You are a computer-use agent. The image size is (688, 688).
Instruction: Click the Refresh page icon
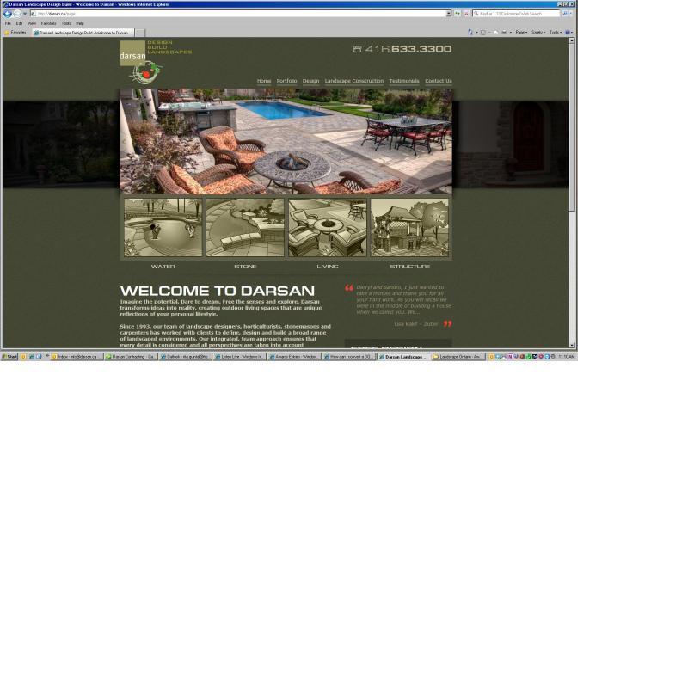[458, 14]
